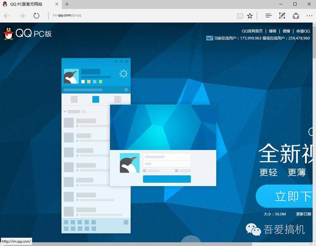The image size is (316, 246).
Task: Click the online users chart icon
Action: pos(209,38)
